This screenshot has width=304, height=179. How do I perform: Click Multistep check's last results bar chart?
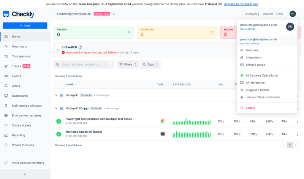(192, 134)
